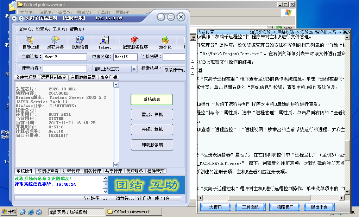Open the 开始 Start button
The image size is (359, 217).
tap(9, 211)
